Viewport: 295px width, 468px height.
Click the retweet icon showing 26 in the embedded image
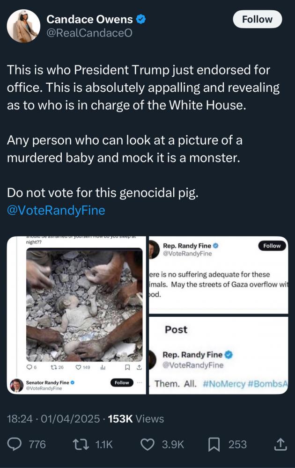(x=54, y=367)
